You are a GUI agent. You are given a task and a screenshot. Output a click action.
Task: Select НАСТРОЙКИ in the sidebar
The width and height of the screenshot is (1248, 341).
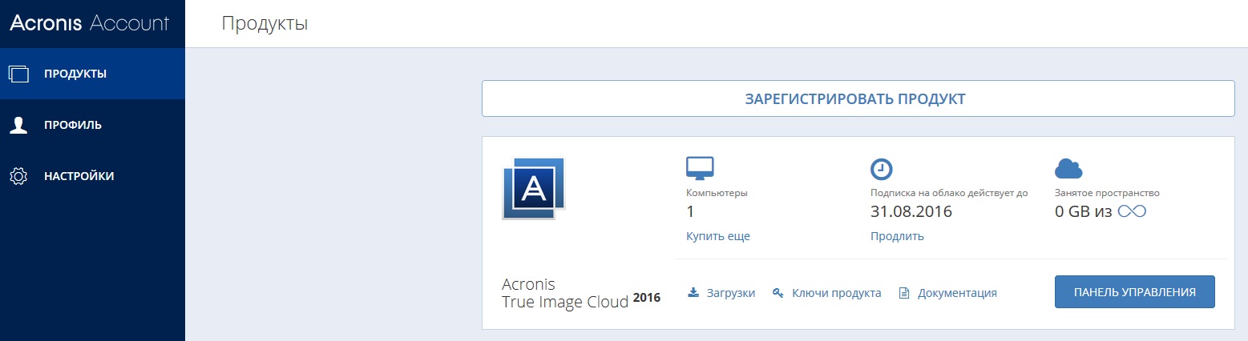[x=79, y=176]
